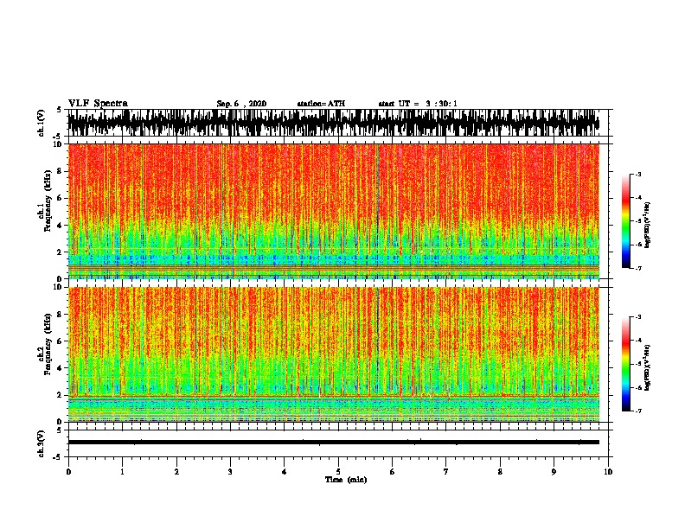Click the "-3" label on ch.1 color bar
This screenshot has width=685, height=529.
[x=637, y=175]
